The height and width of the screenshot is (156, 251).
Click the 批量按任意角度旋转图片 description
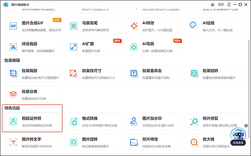tap(219, 78)
